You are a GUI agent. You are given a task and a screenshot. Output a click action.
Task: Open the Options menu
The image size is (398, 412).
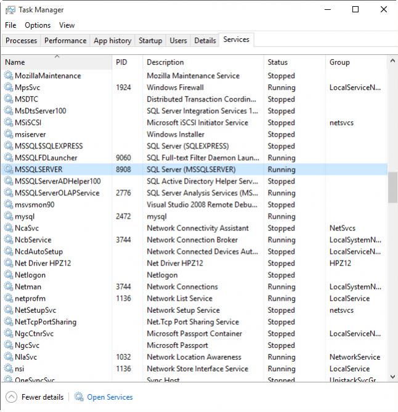pyautogui.click(x=38, y=25)
